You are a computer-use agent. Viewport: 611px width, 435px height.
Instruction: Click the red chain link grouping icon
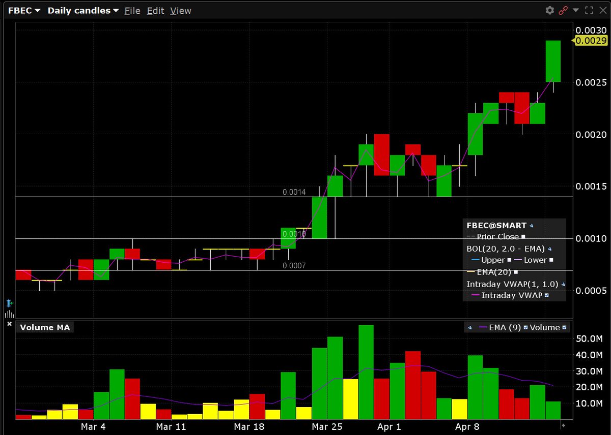[x=564, y=10]
